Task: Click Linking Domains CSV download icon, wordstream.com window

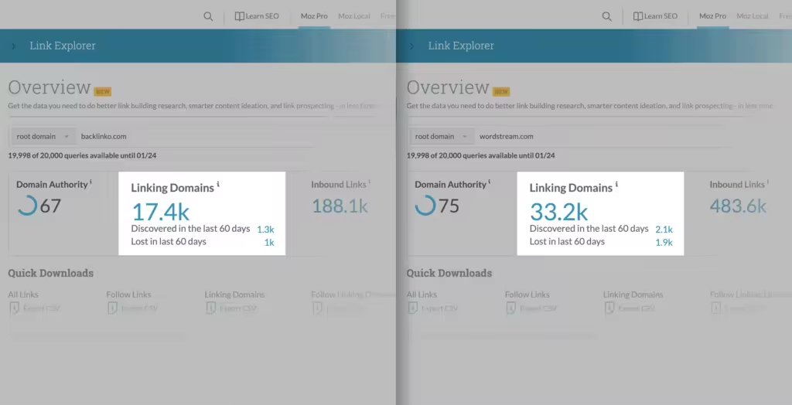Action: [x=609, y=308]
